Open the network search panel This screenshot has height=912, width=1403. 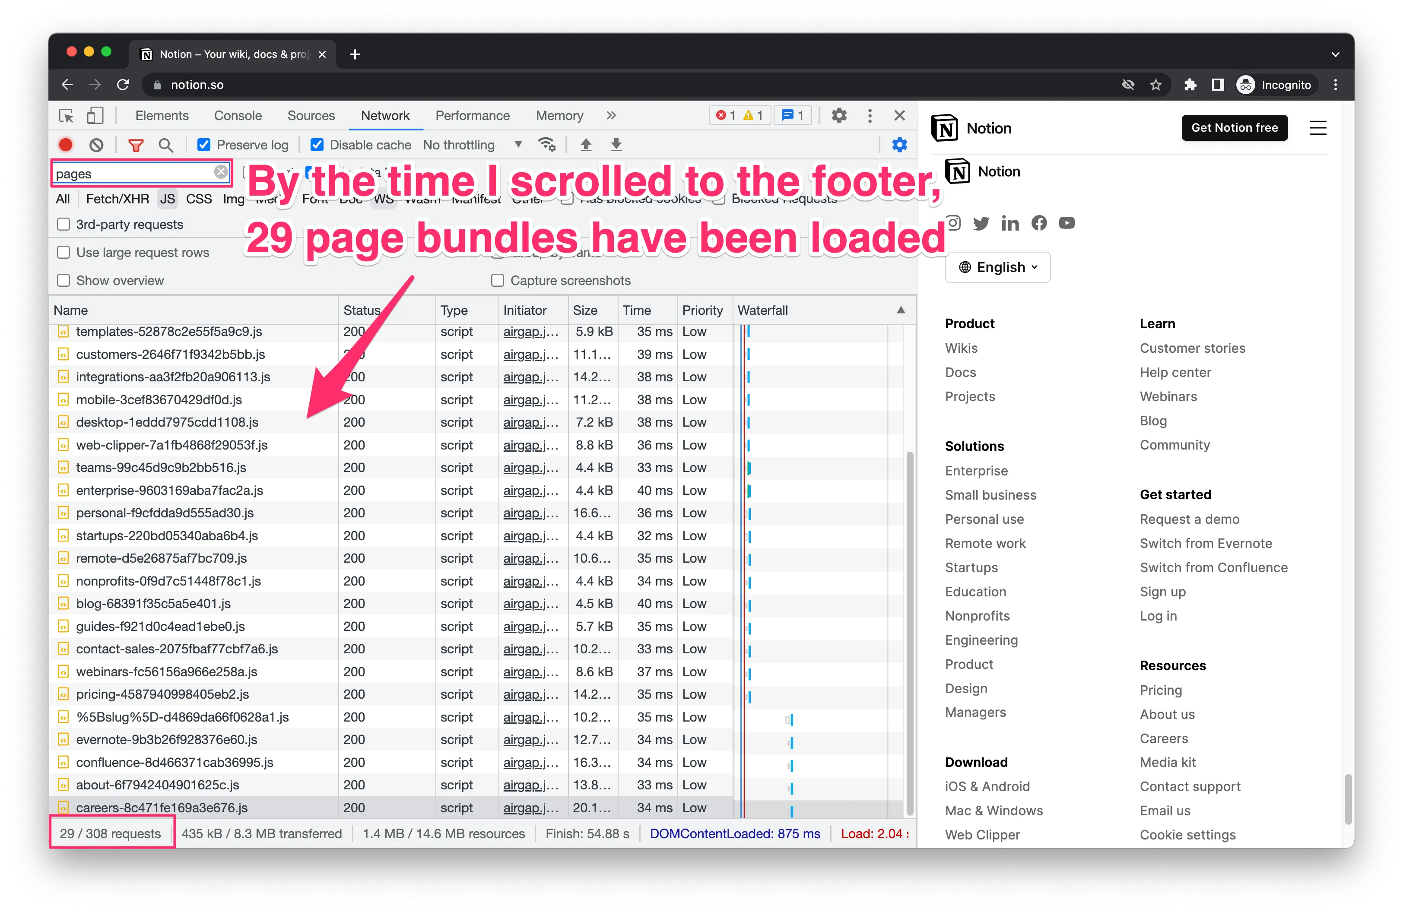tap(166, 144)
